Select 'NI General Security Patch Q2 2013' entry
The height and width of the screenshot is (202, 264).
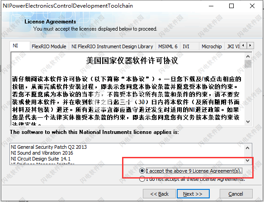tap(49, 147)
